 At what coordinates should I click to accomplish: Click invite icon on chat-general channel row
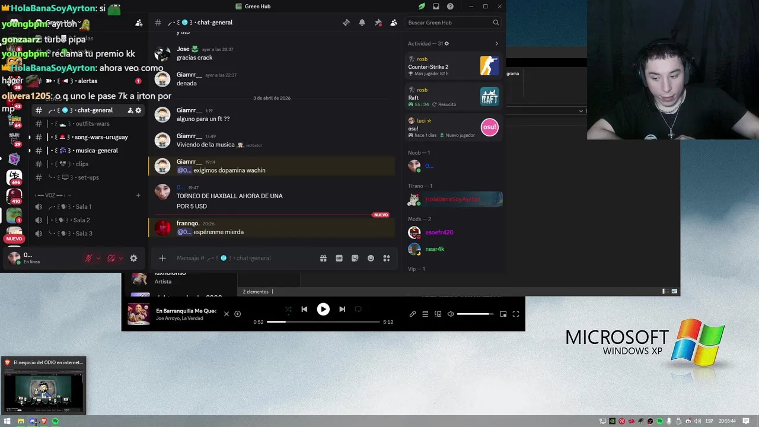130,110
